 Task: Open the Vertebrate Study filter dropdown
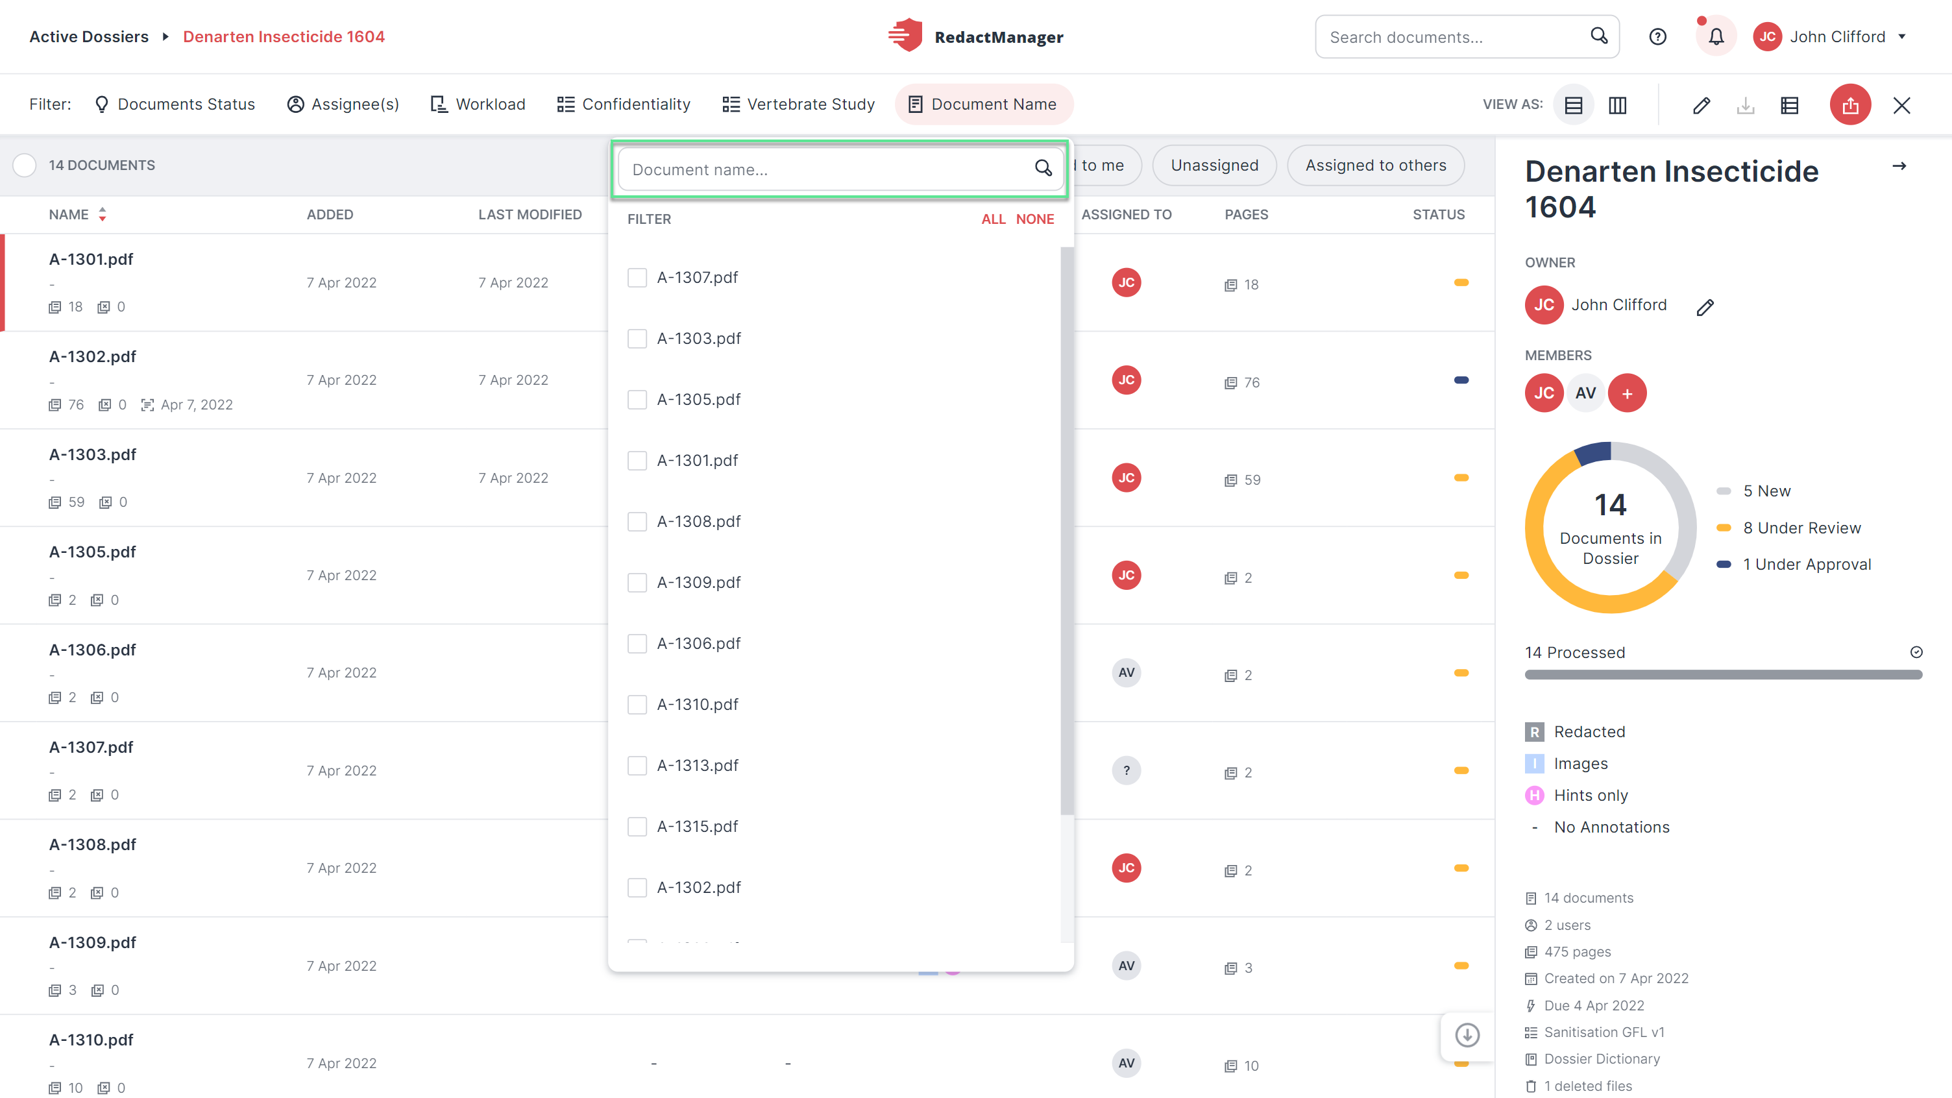click(x=799, y=104)
